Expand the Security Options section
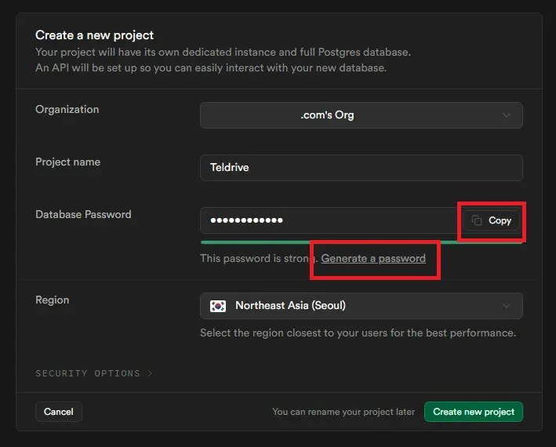 (88, 373)
